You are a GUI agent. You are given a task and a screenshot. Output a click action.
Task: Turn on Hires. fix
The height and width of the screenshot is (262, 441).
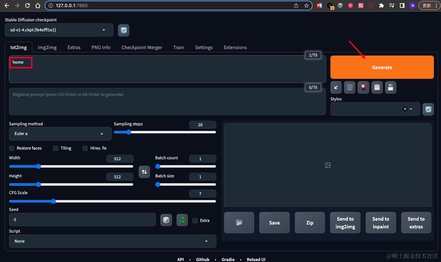tap(85, 148)
